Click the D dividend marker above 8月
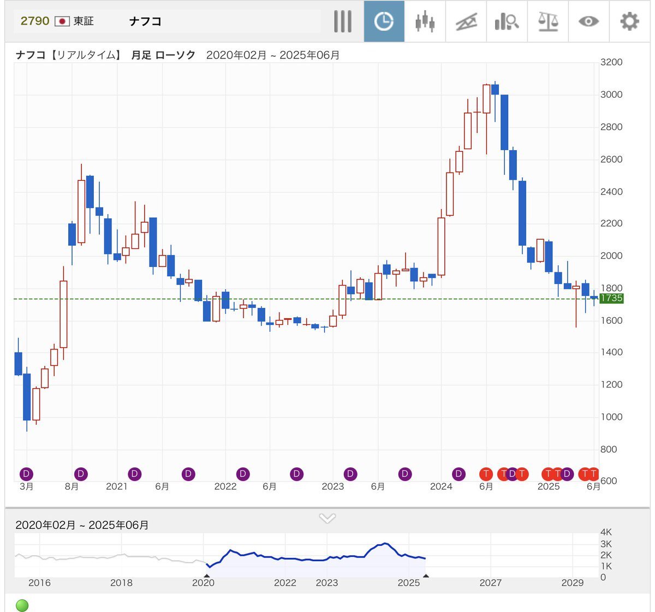The width and height of the screenshot is (655, 612). tap(81, 474)
